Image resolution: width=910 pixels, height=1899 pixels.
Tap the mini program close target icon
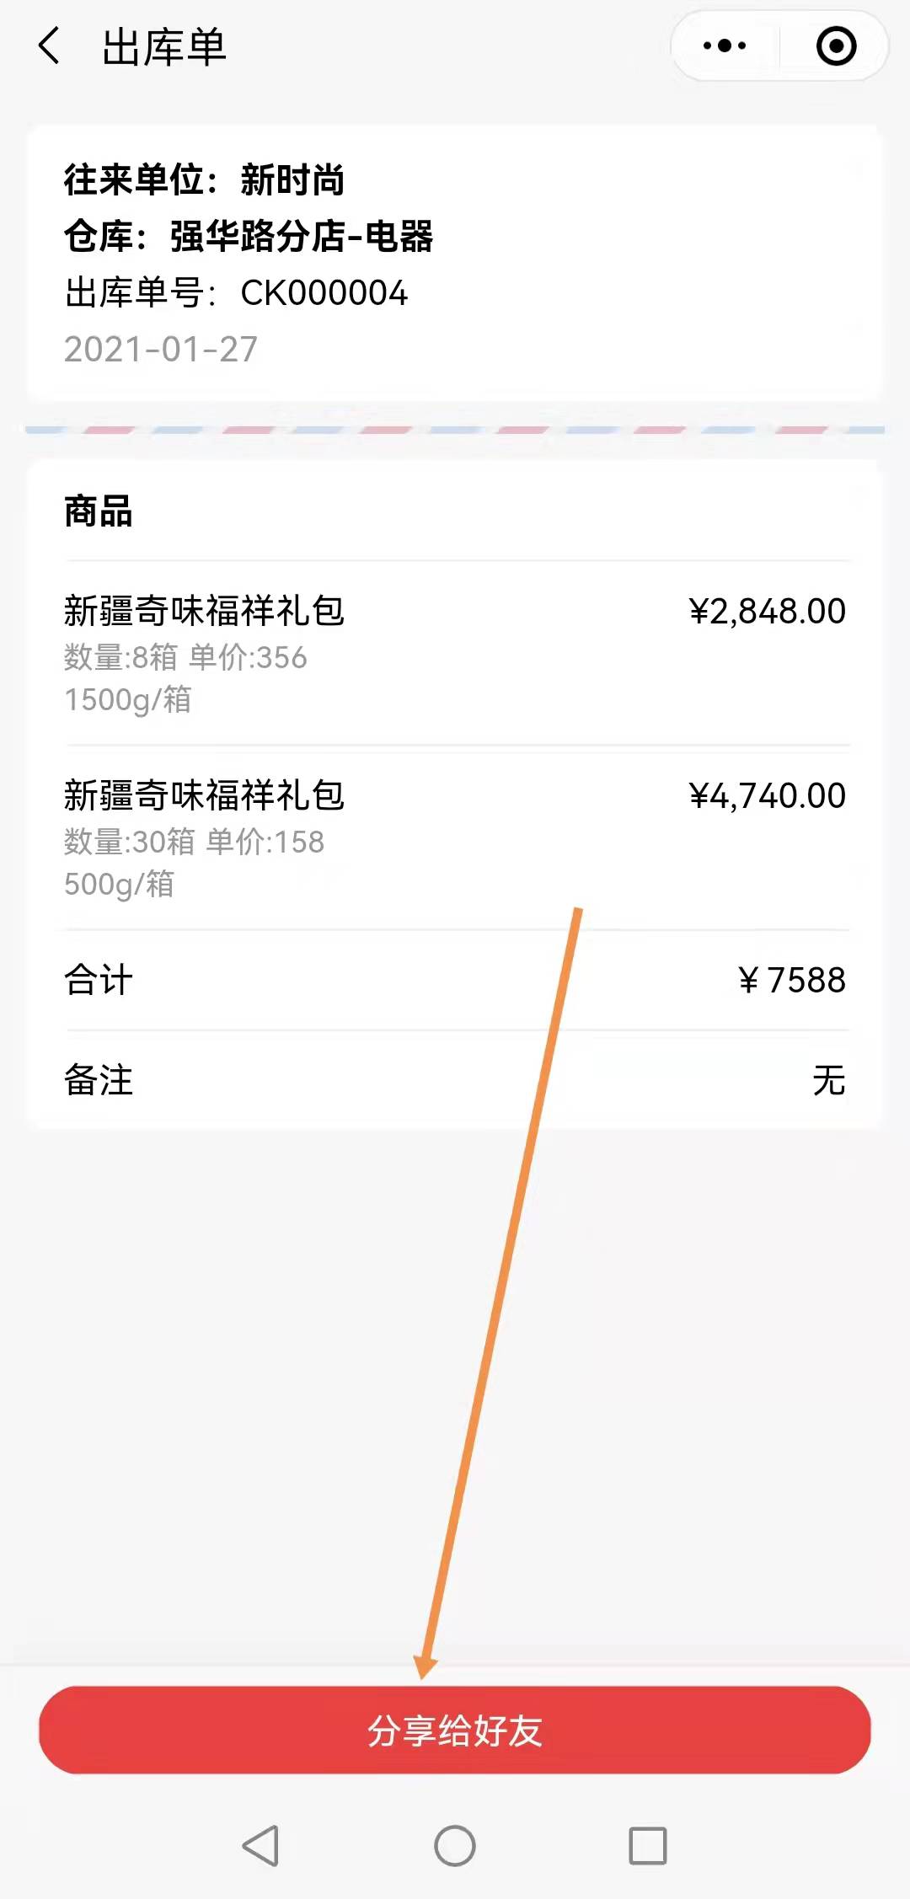pyautogui.click(x=836, y=45)
